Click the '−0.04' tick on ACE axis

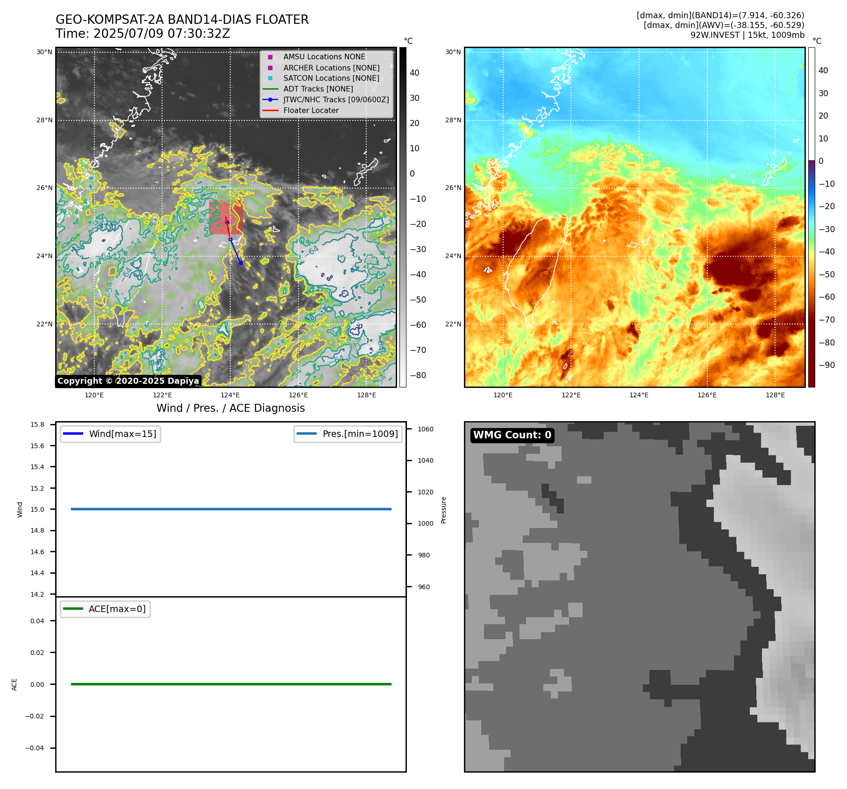(35, 748)
